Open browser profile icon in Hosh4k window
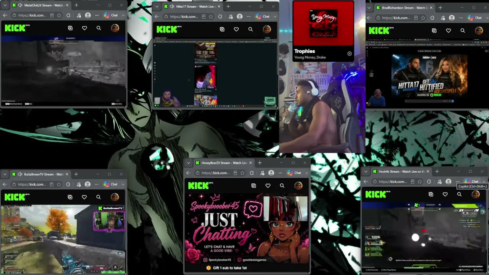Image resolution: width=489 pixels, height=275 pixels. click(x=448, y=182)
